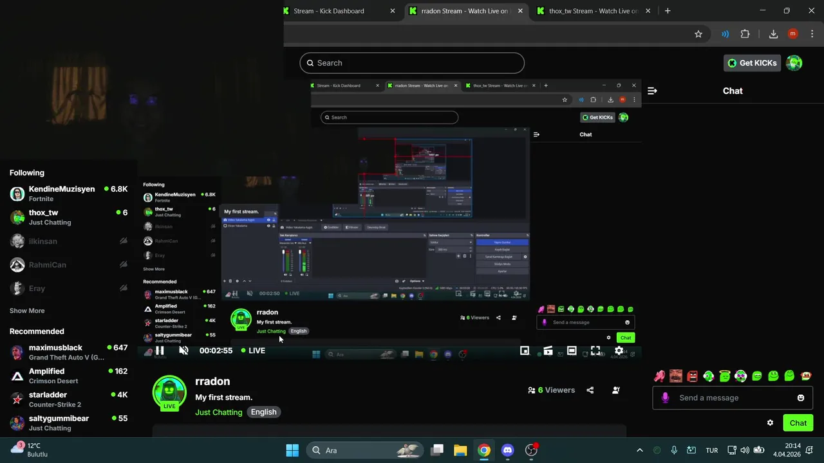This screenshot has width=824, height=463.
Task: Share the rradon stream
Action: (x=590, y=390)
